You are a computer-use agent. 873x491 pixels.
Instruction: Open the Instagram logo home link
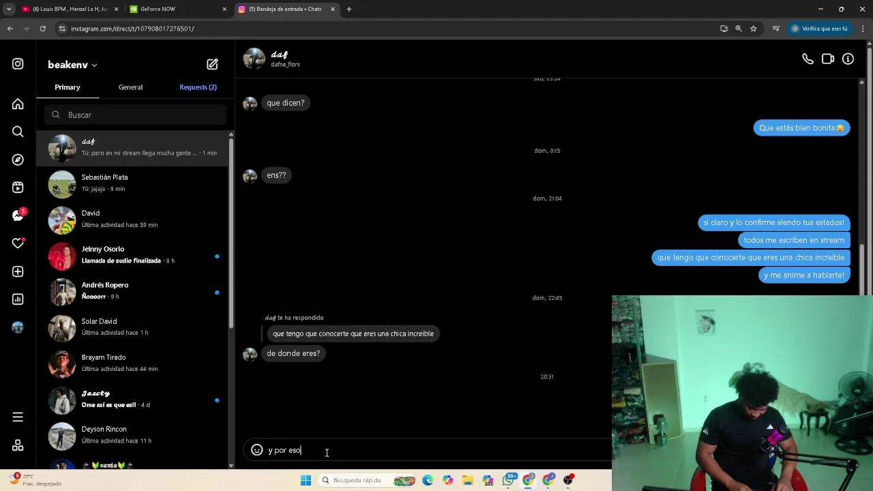[18, 64]
